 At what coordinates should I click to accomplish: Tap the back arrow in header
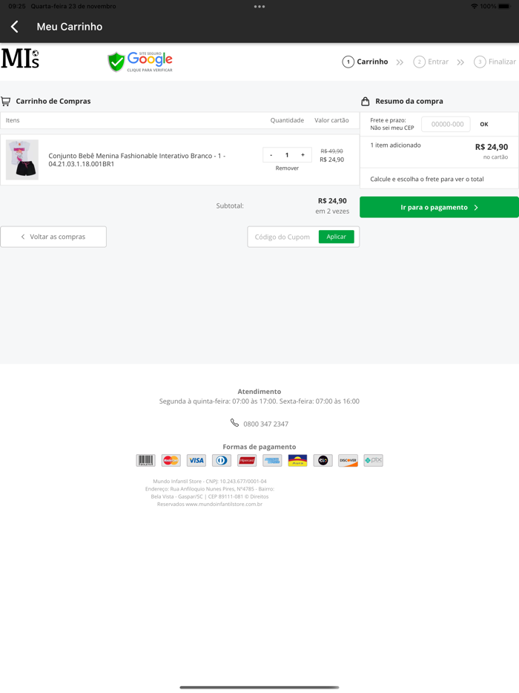15,27
